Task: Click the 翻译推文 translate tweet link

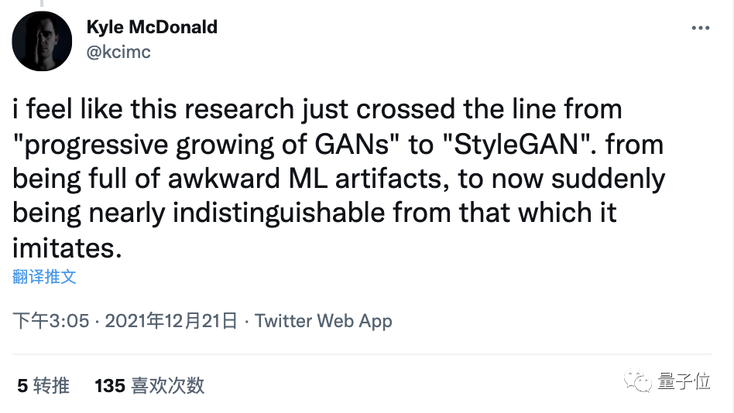Action: [44, 276]
